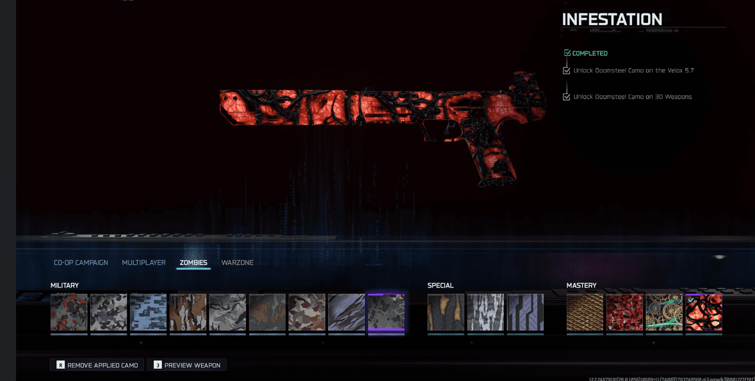Select the red Infestation Mastery camo
This screenshot has width=755, height=381.
(704, 312)
